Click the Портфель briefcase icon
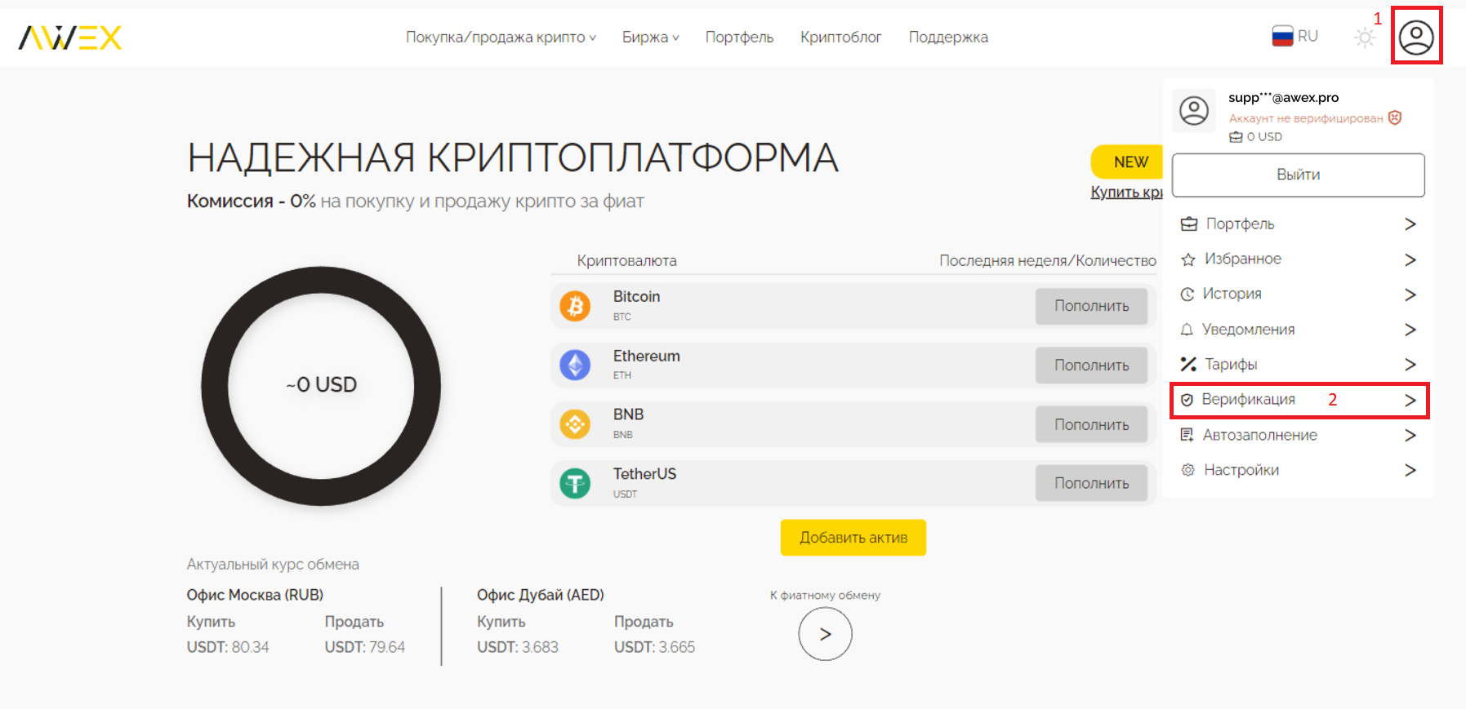The image size is (1466, 709). point(1189,224)
